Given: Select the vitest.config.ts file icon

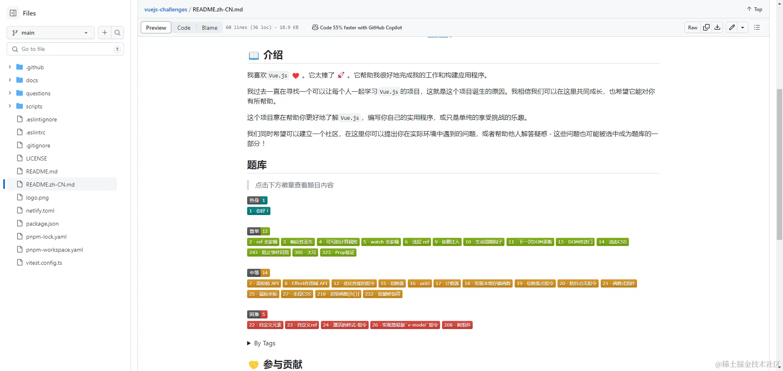Looking at the screenshot, I should [20, 262].
